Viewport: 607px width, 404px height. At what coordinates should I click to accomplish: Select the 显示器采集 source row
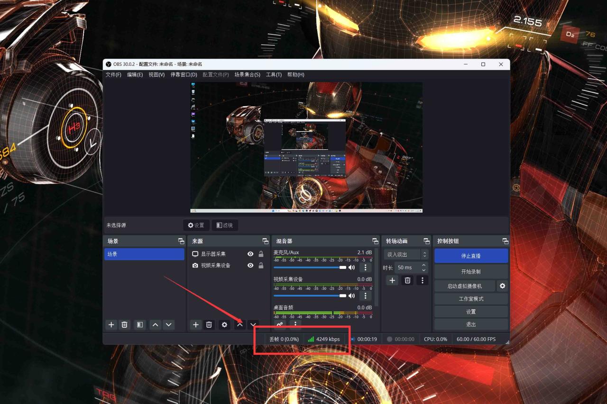(228, 254)
